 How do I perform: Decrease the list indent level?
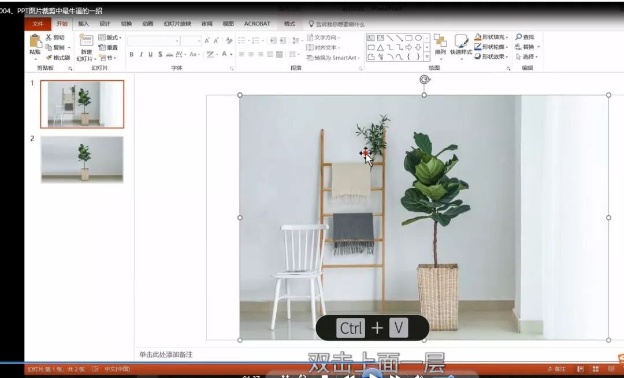(x=273, y=40)
